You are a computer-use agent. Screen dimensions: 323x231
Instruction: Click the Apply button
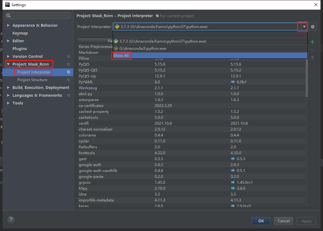(x=306, y=221)
